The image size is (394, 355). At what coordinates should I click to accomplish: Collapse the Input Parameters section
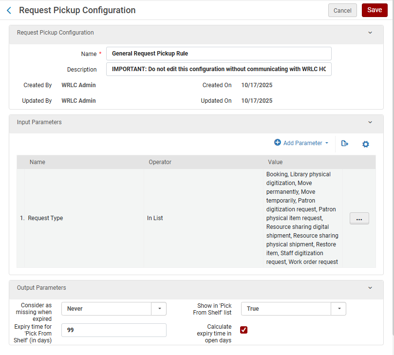(370, 122)
